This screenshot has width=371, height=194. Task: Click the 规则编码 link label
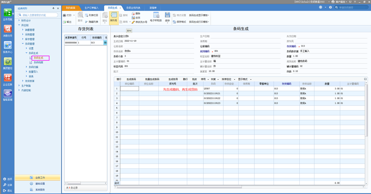[x=205, y=51]
